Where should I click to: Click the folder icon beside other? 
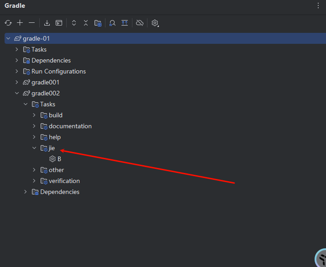point(44,170)
